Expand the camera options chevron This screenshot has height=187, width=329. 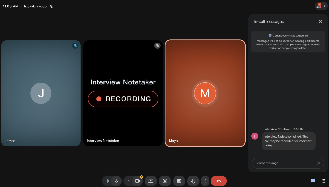click(128, 181)
